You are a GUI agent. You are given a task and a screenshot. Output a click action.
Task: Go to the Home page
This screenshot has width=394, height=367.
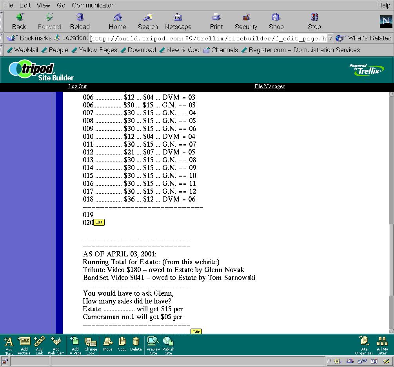click(117, 21)
